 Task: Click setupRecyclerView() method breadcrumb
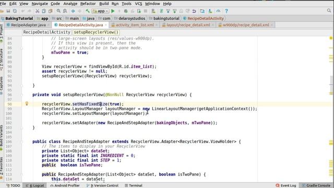click(x=96, y=32)
